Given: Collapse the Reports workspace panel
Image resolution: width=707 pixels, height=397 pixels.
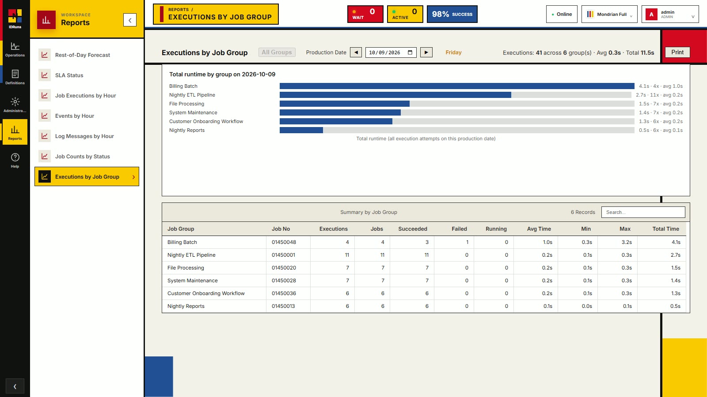Looking at the screenshot, I should tap(130, 20).
